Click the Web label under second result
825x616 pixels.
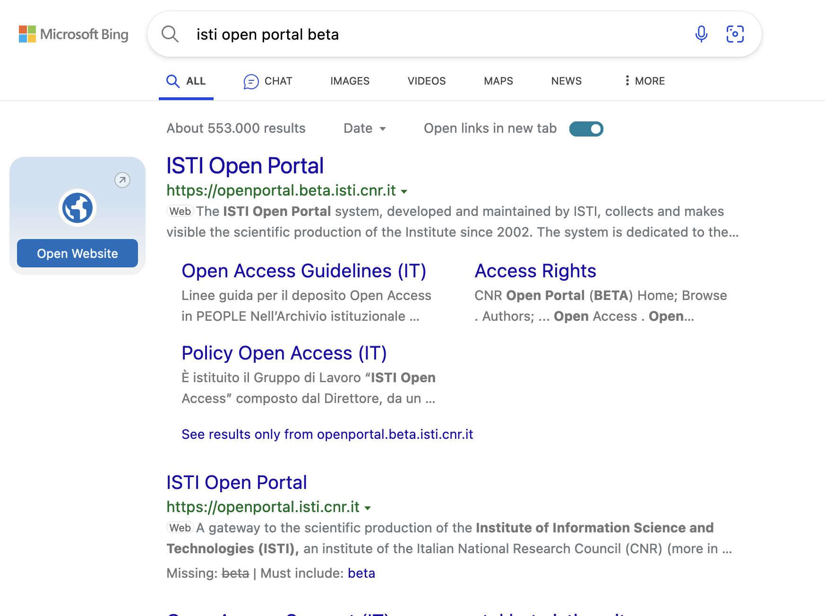click(180, 528)
